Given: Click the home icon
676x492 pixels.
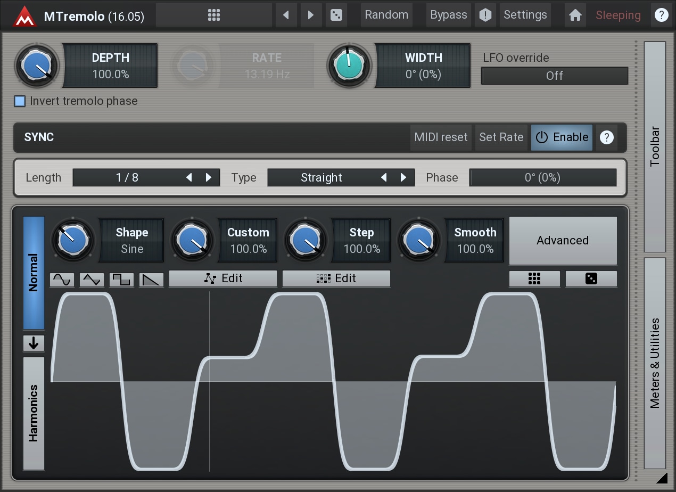Looking at the screenshot, I should coord(575,15).
